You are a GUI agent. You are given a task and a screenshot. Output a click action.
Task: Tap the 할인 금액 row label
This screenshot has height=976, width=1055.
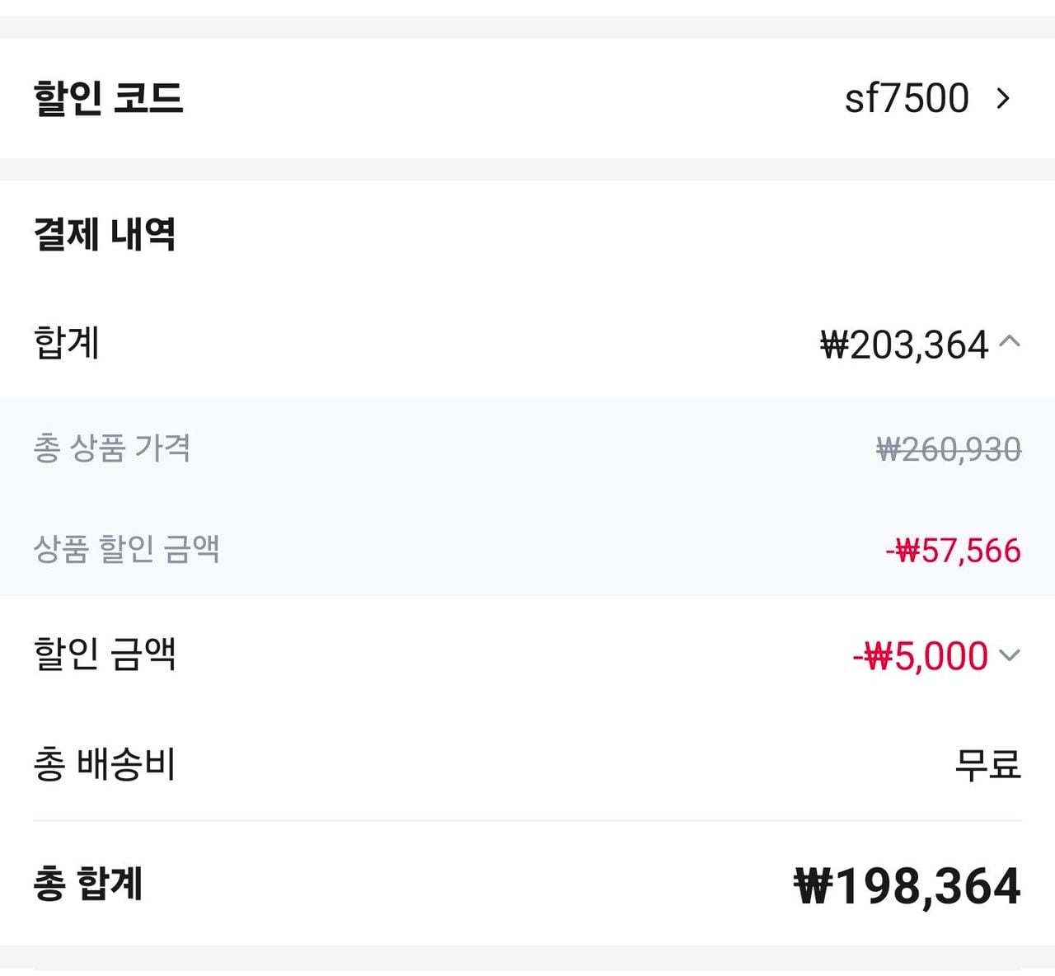(105, 655)
